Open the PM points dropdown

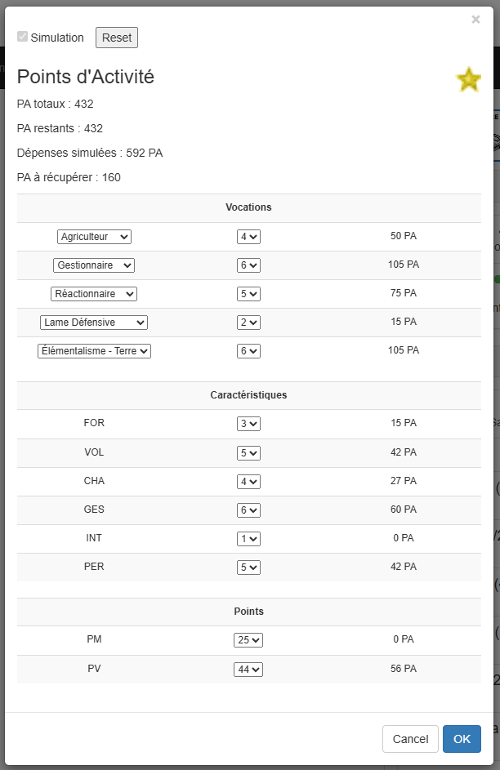[x=248, y=640]
